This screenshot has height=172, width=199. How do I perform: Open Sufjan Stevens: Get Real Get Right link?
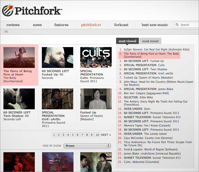(156, 49)
